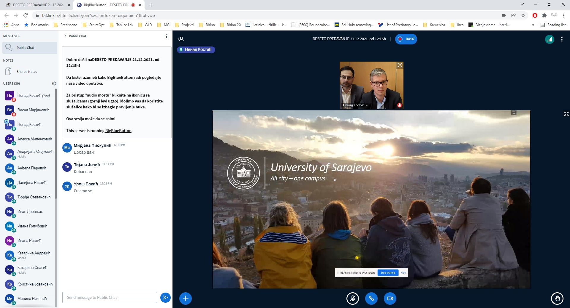Open Opera-style red extension icon
Image resolution: width=570 pixels, height=308 pixels.
(x=535, y=15)
